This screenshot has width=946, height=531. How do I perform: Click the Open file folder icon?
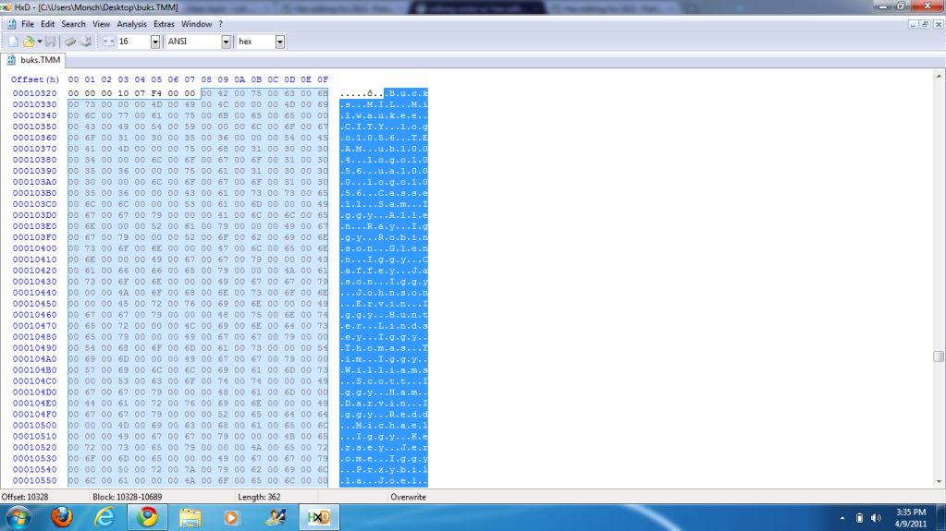tap(28, 42)
